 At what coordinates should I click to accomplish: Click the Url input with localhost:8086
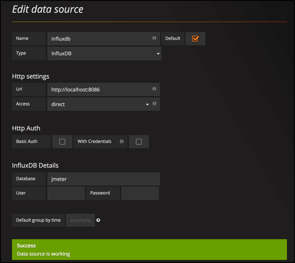click(x=103, y=90)
